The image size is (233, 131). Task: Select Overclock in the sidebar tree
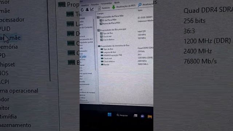tap(82, 36)
